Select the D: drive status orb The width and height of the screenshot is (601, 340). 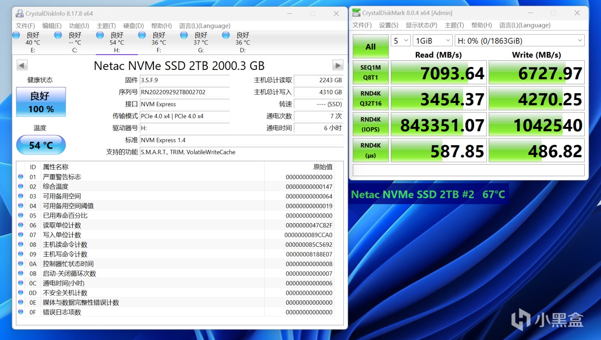point(226,35)
